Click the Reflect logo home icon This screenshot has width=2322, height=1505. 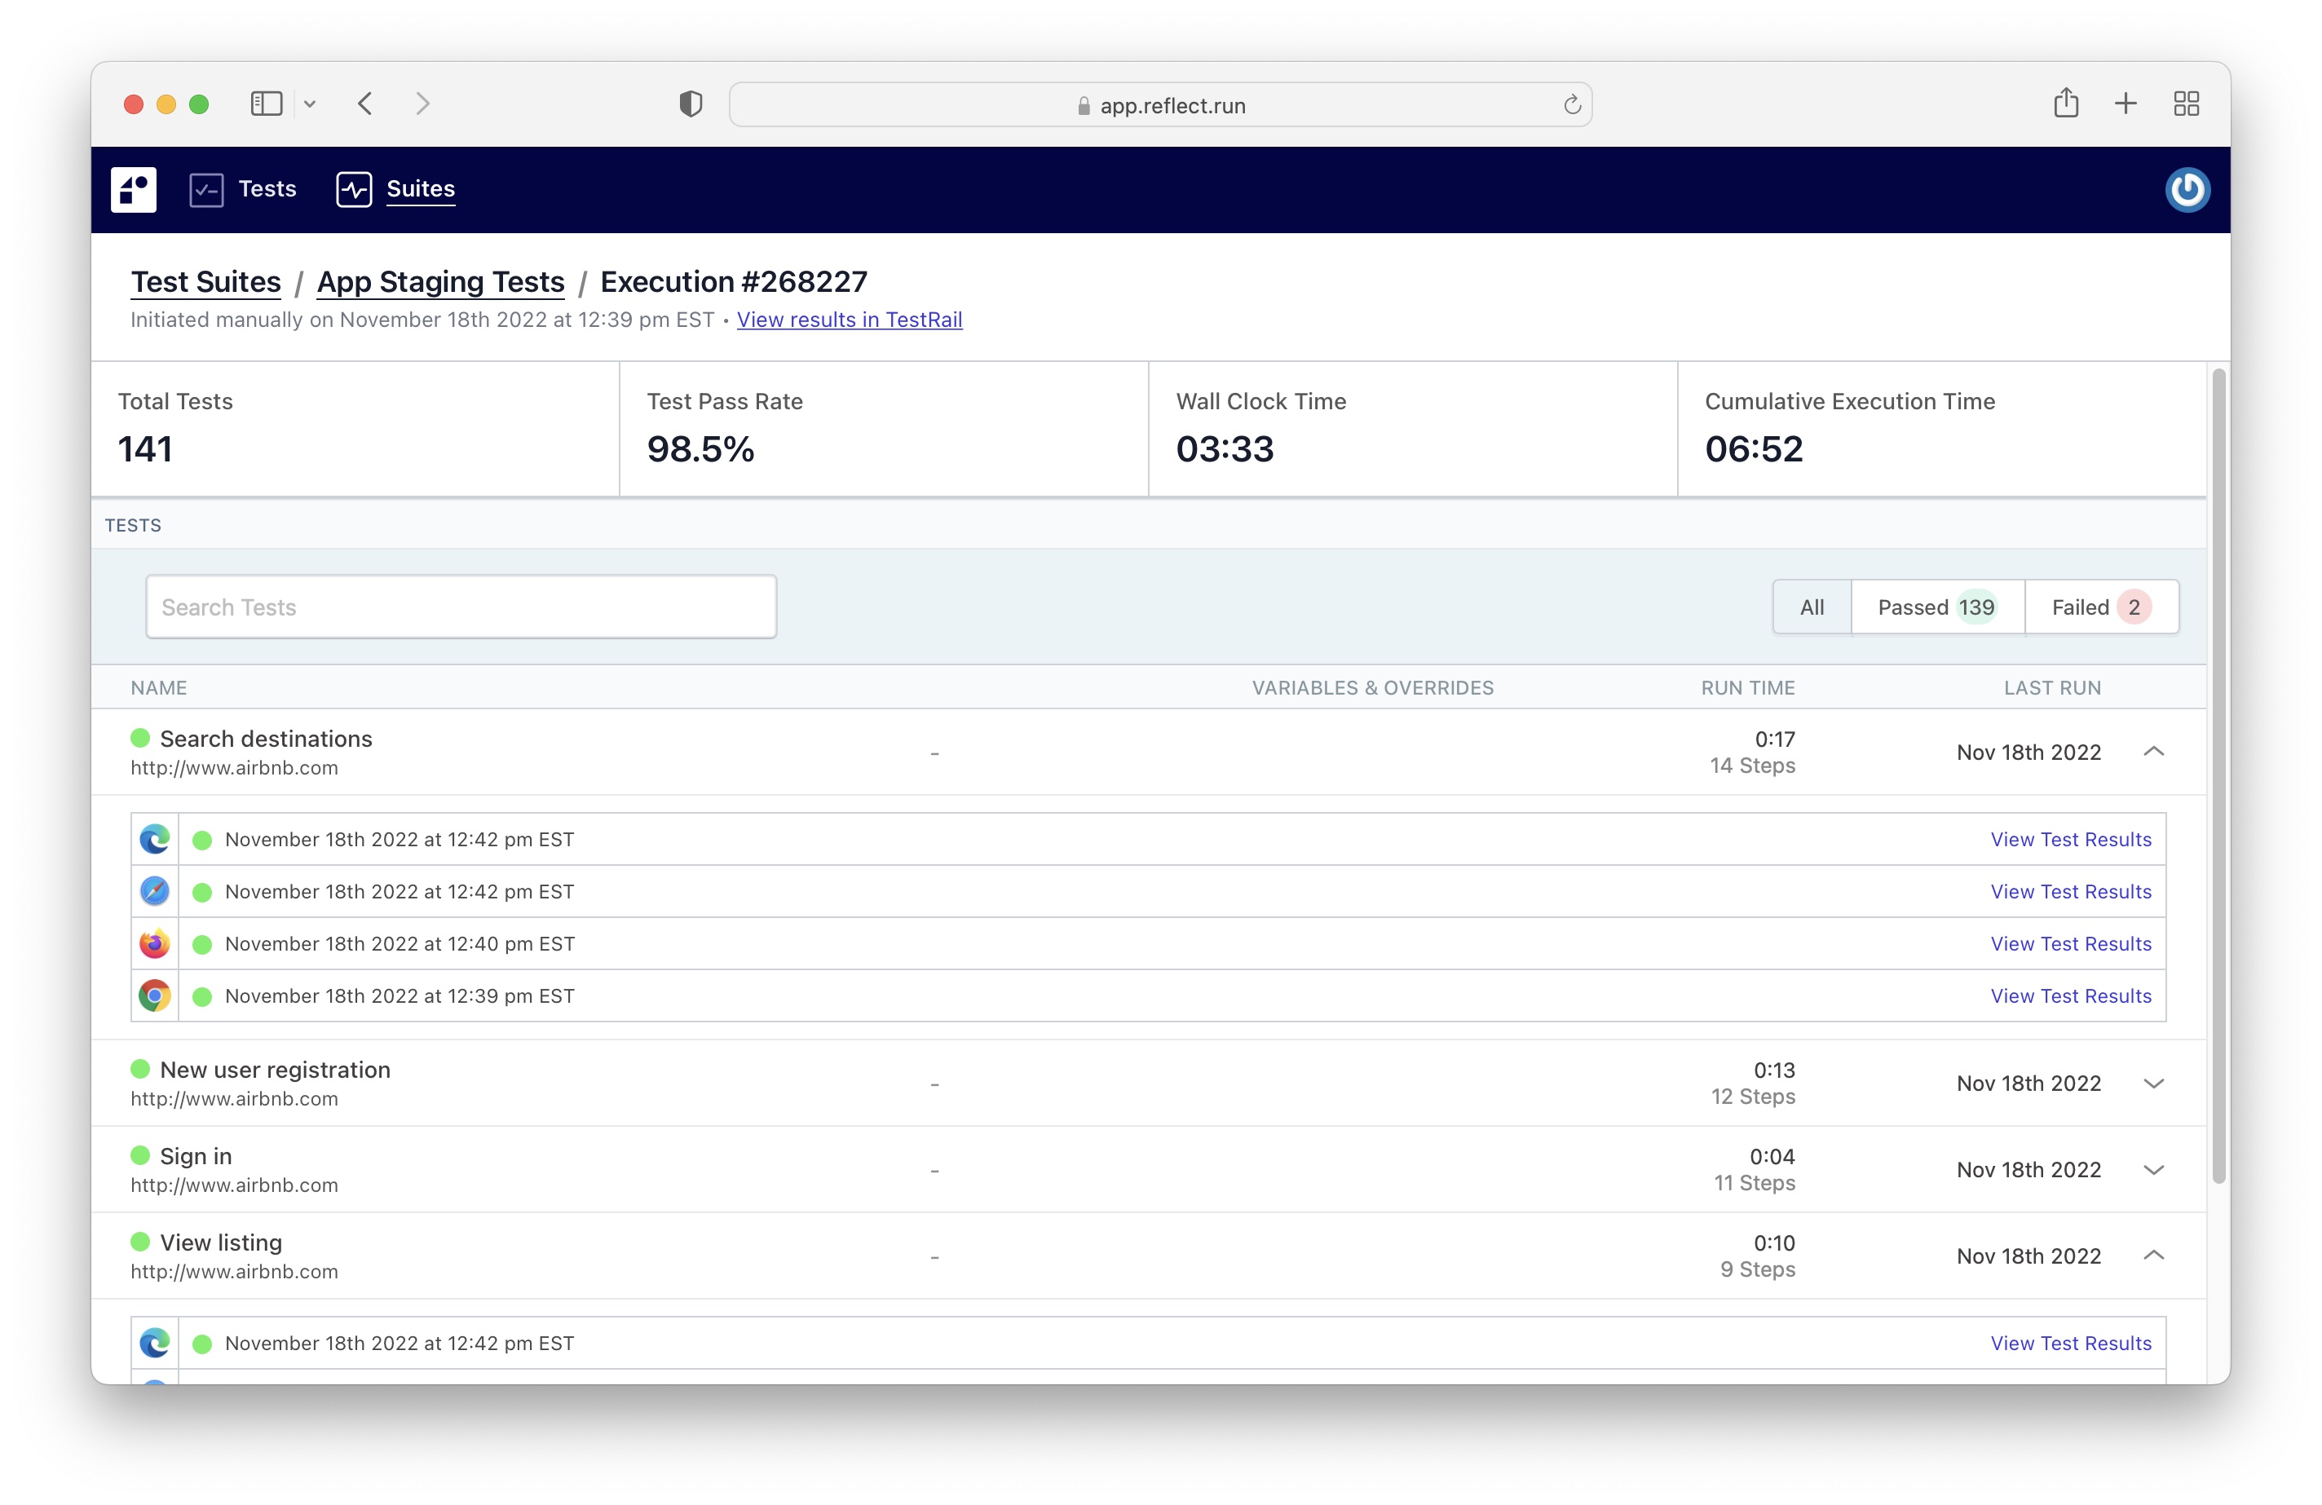tap(134, 189)
